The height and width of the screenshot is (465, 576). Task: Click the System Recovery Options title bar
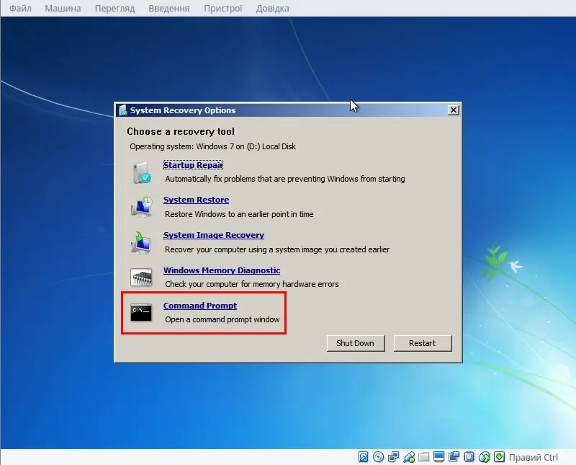[288, 110]
